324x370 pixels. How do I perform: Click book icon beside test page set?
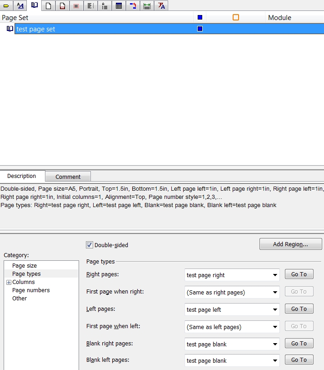click(x=10, y=29)
